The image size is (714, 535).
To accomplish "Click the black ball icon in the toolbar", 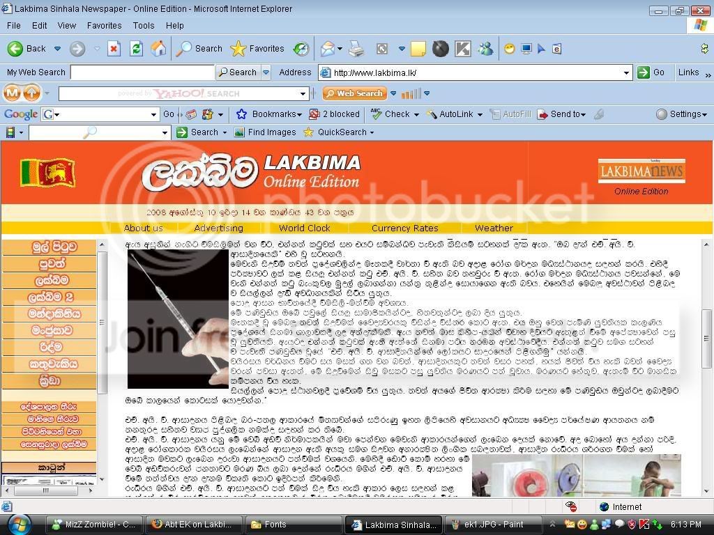I will 441,49.
